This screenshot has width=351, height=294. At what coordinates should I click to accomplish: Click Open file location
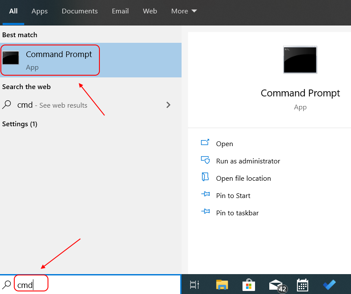pos(243,179)
